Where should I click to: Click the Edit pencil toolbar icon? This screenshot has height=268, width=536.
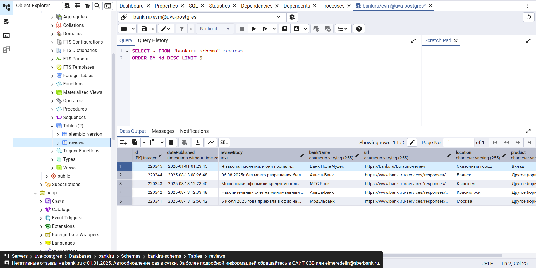(x=166, y=29)
